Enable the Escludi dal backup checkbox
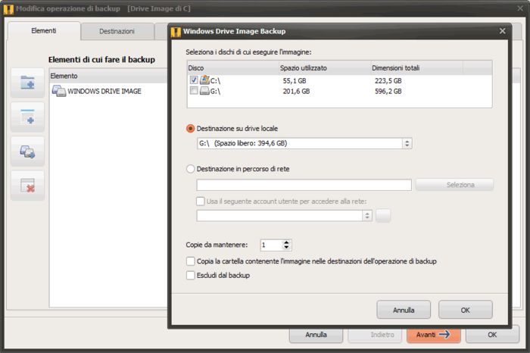 point(191,275)
